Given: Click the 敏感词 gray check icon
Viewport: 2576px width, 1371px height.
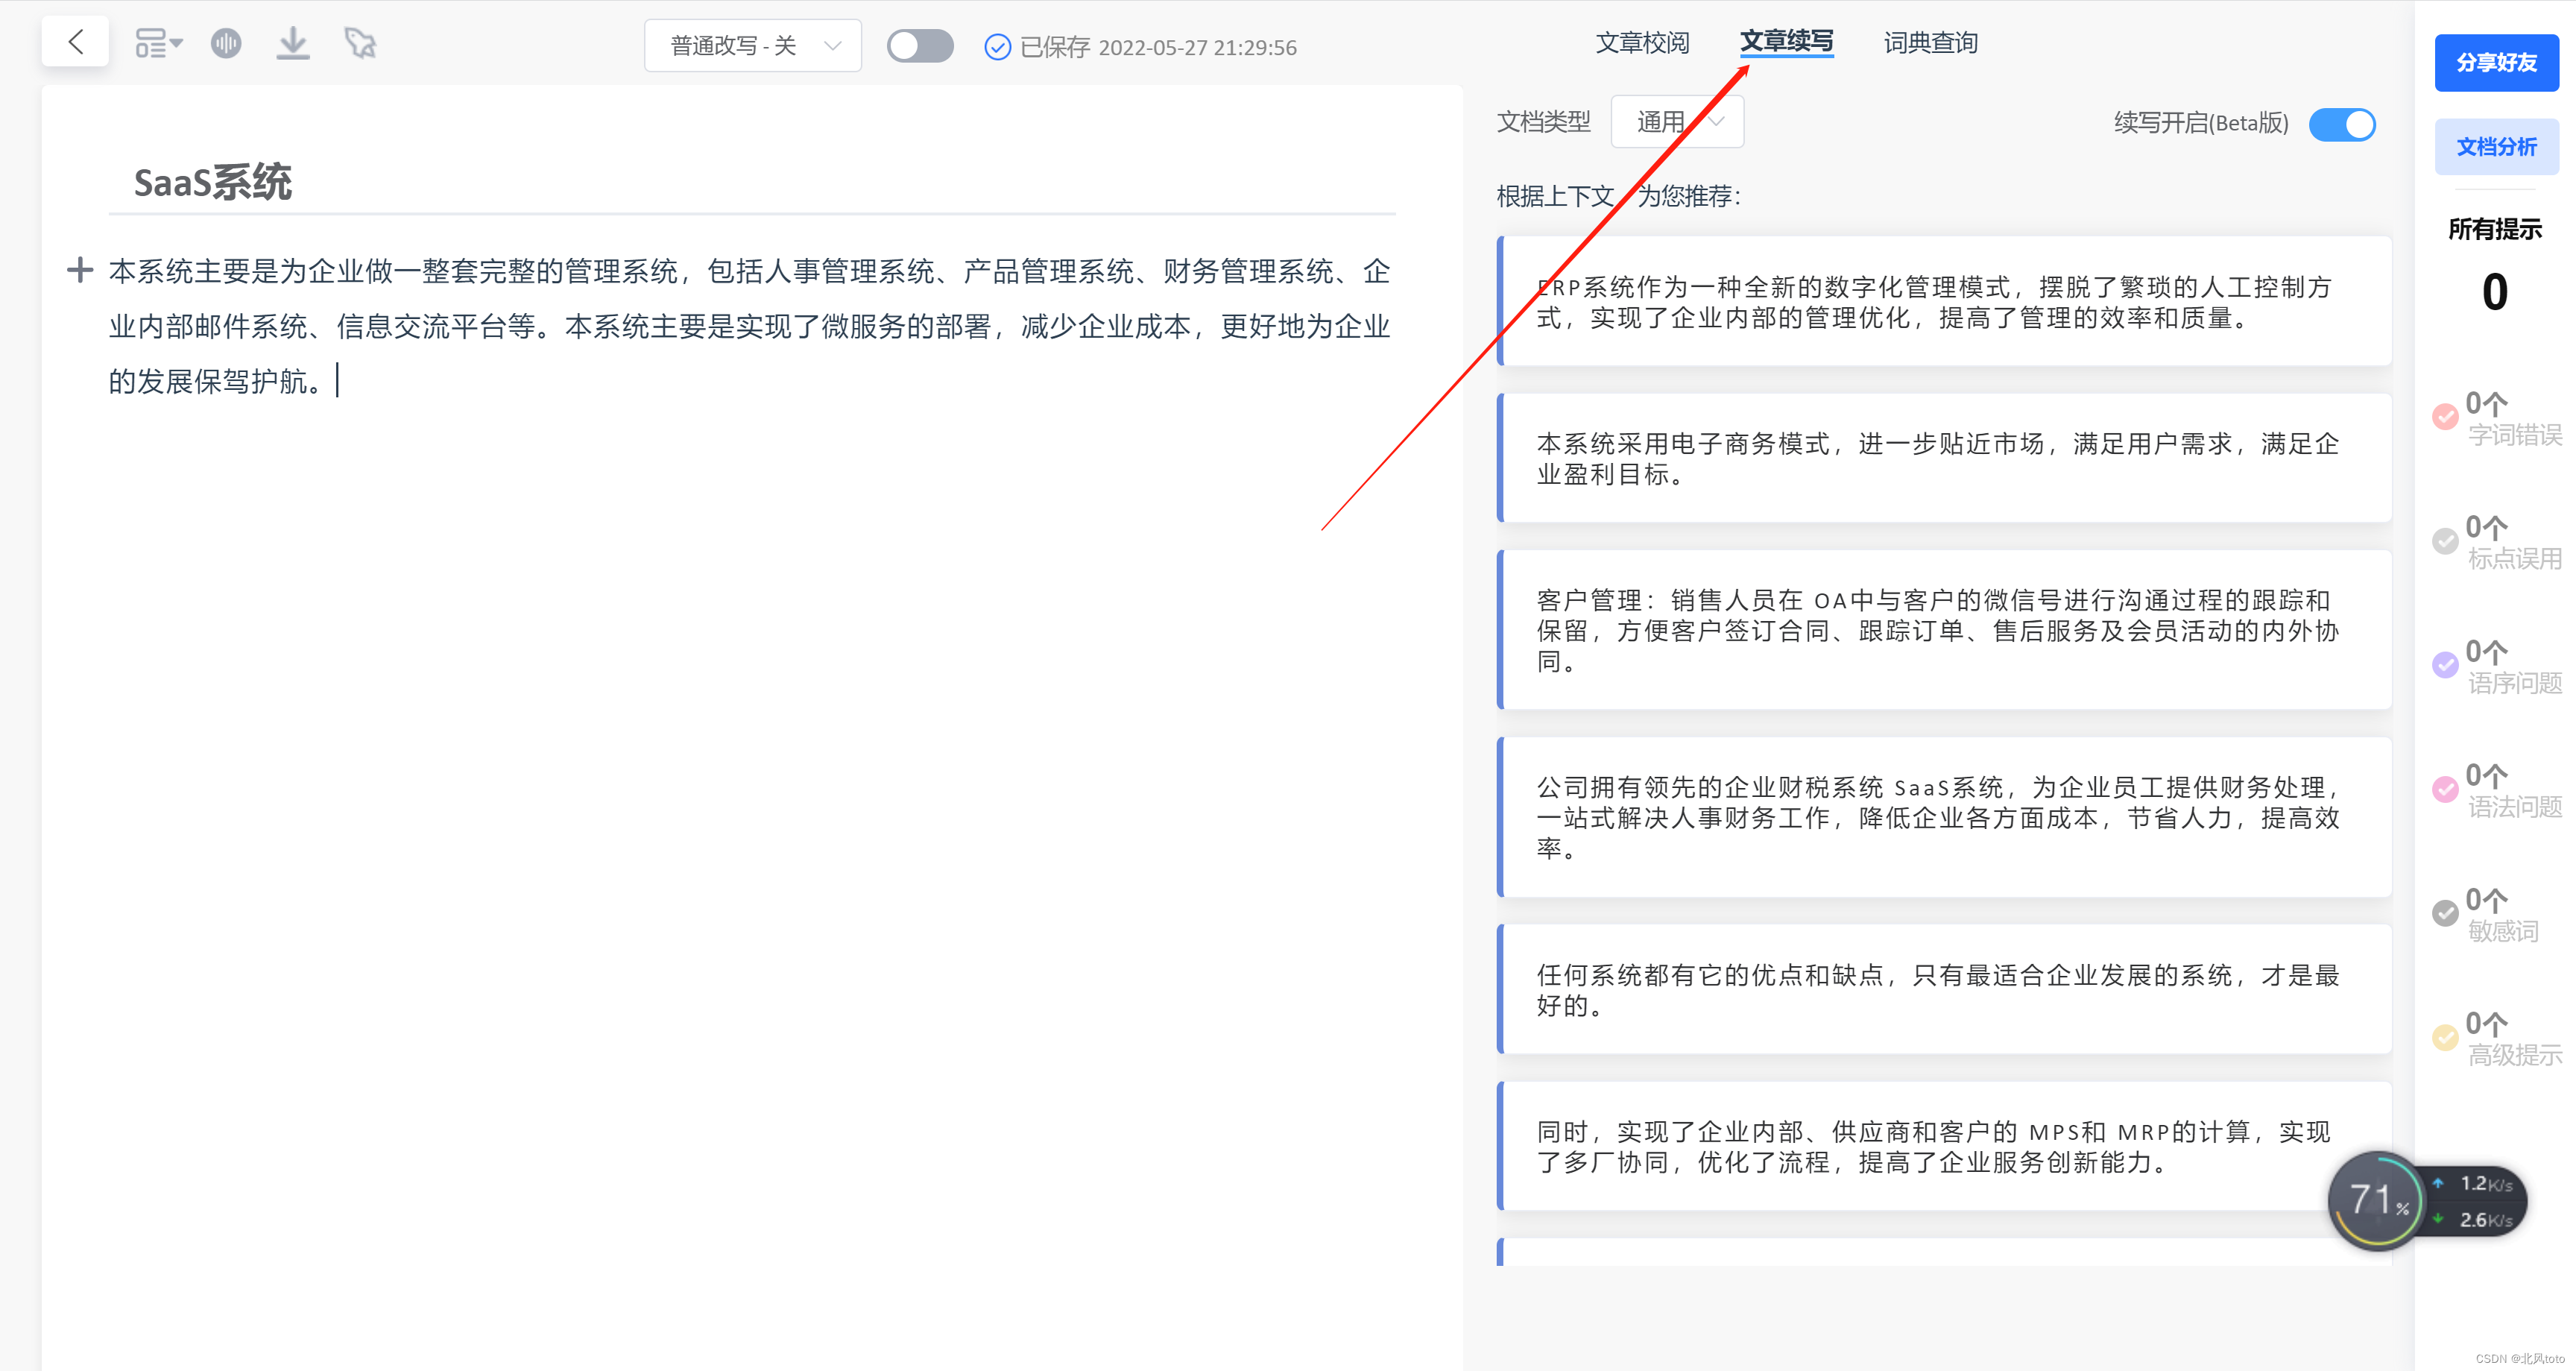Looking at the screenshot, I should pyautogui.click(x=2445, y=913).
